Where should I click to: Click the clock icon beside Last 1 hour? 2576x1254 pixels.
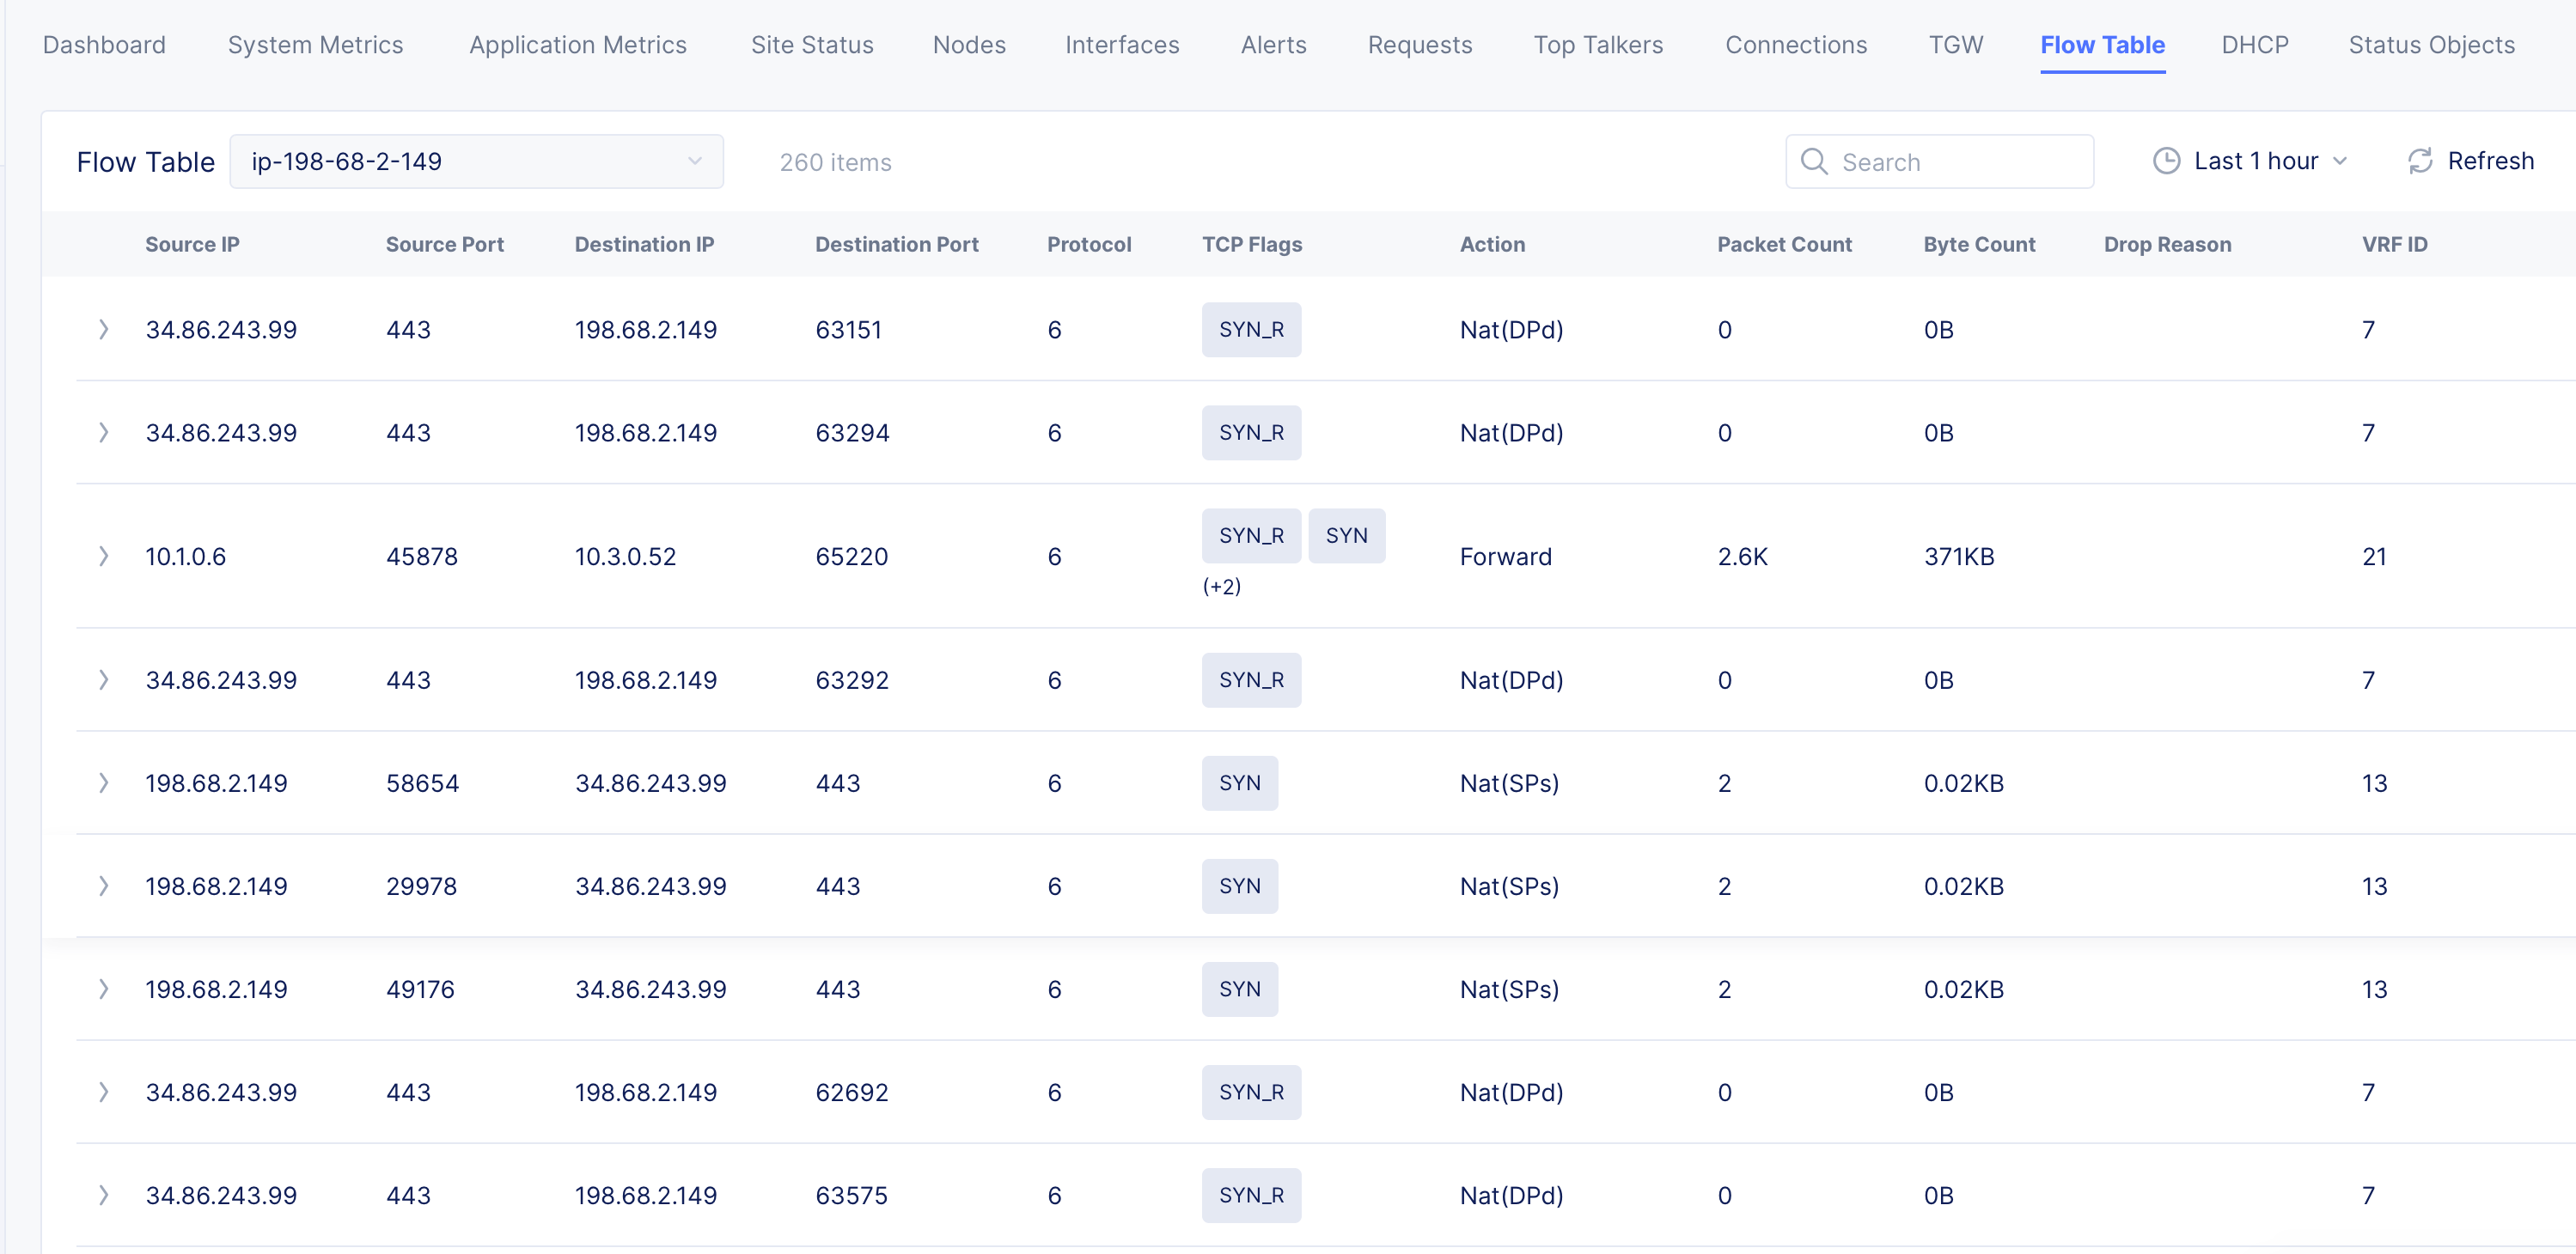click(2165, 161)
